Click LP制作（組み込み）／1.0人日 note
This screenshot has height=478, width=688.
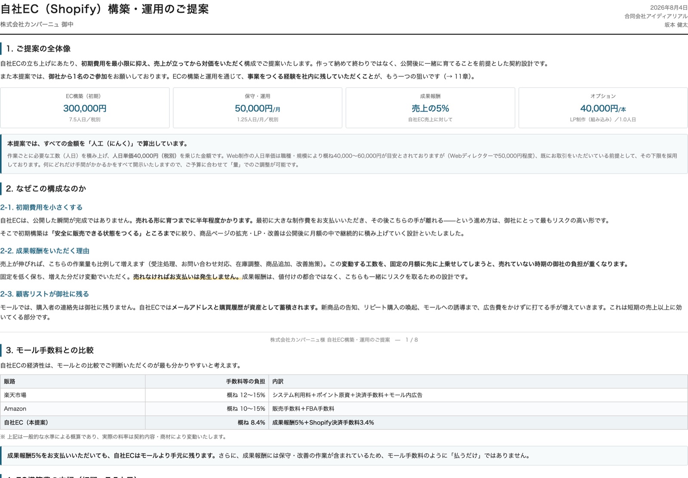tap(603, 120)
